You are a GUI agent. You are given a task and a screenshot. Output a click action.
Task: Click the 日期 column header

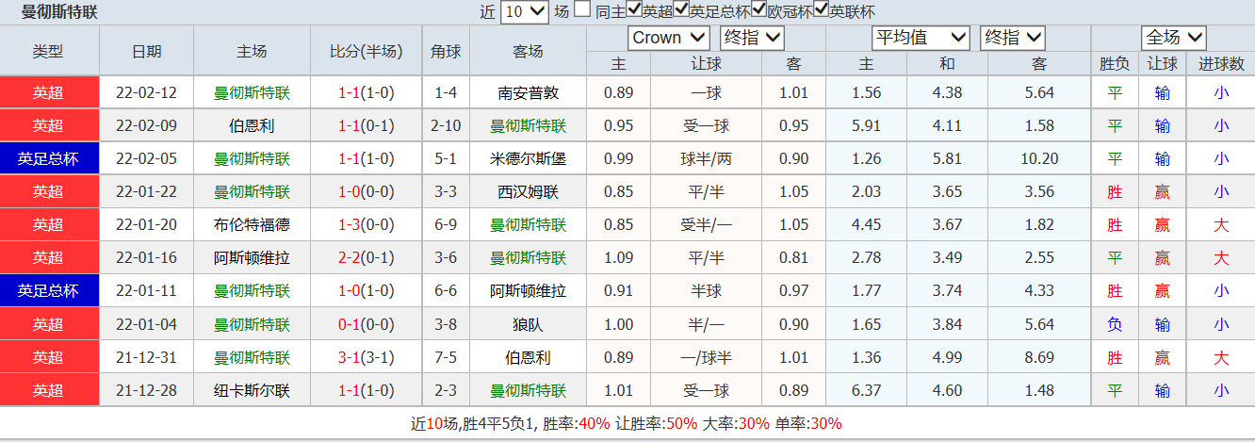point(146,51)
